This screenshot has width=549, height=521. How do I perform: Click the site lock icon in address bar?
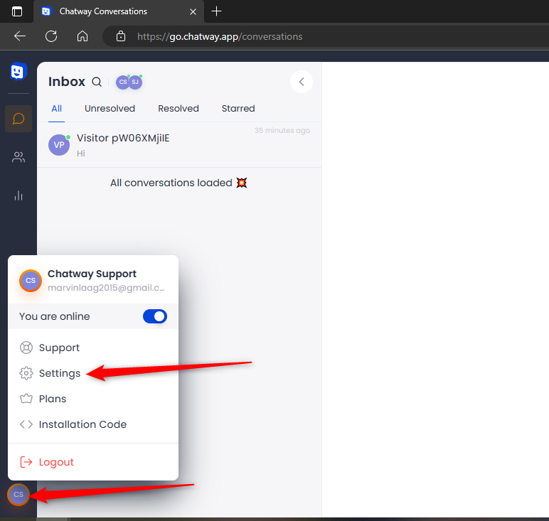(x=121, y=36)
